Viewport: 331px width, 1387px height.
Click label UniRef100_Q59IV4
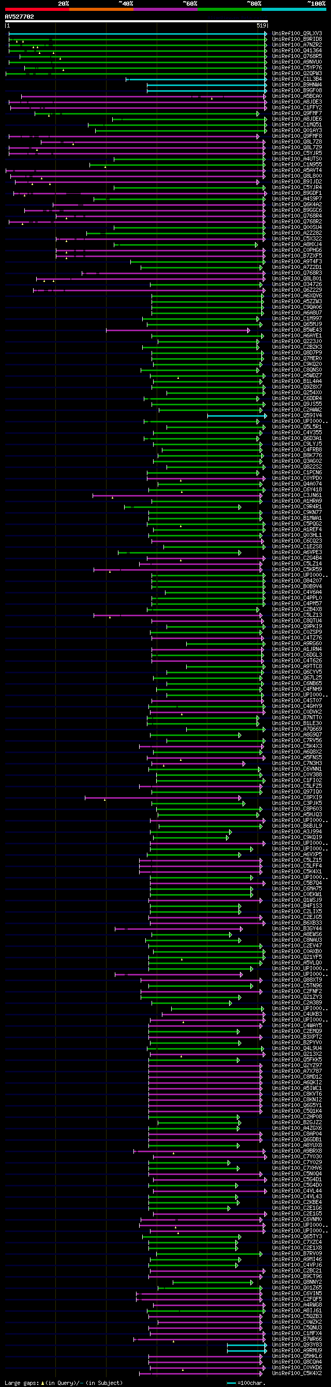297,416
